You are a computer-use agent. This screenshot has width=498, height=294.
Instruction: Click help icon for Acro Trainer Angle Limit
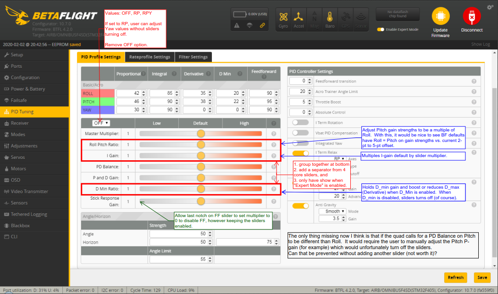[474, 92]
